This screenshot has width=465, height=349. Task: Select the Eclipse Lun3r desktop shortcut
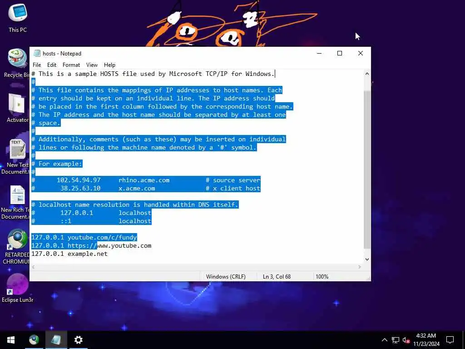click(x=17, y=288)
